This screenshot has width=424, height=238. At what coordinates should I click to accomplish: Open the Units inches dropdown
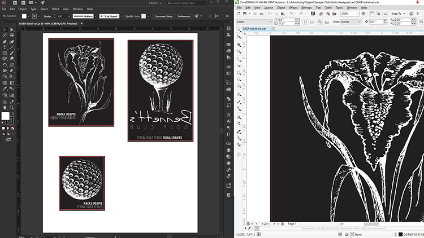tap(359, 21)
